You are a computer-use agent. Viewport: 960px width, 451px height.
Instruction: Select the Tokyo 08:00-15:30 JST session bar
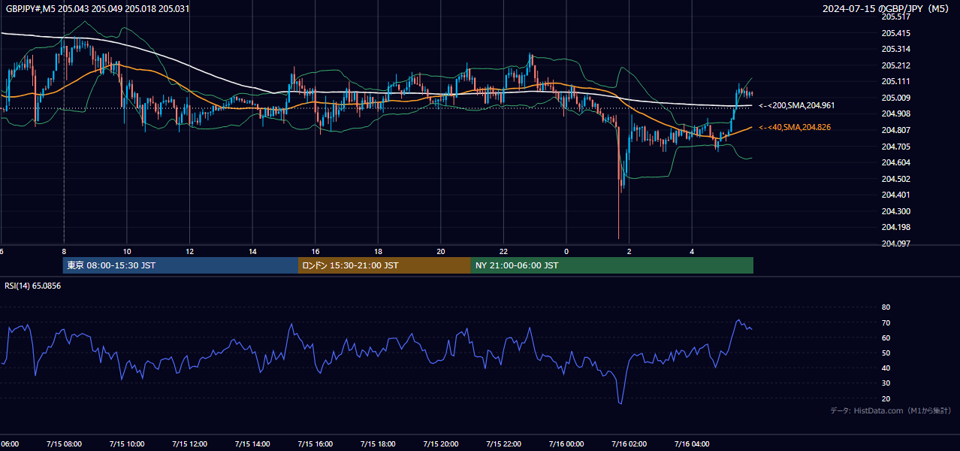coord(180,265)
